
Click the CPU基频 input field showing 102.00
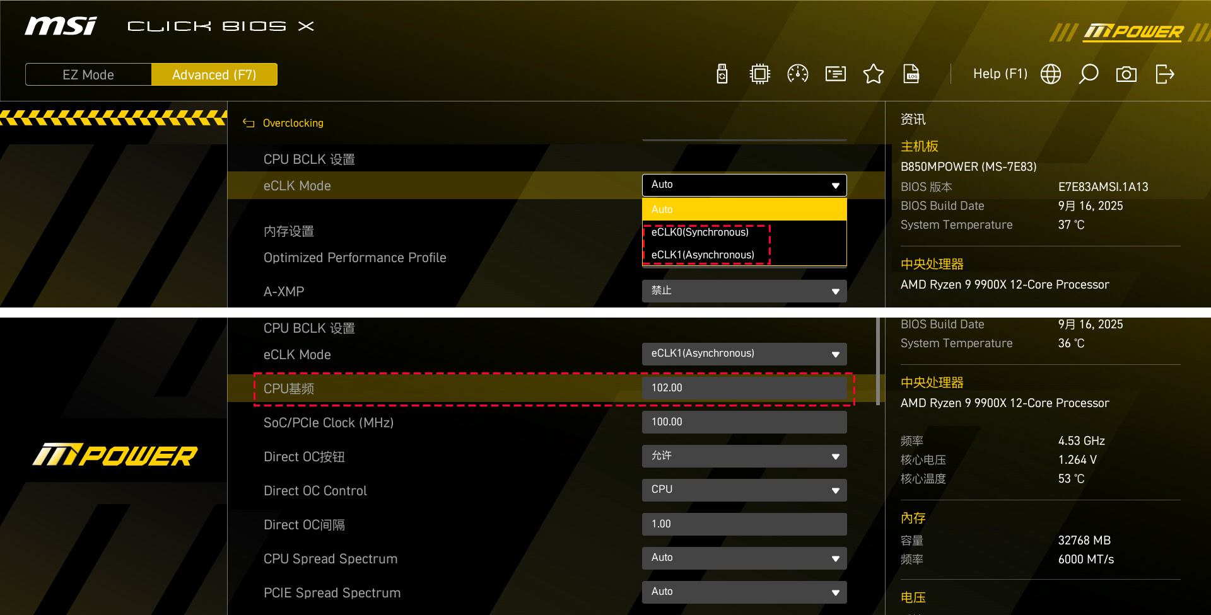click(744, 388)
